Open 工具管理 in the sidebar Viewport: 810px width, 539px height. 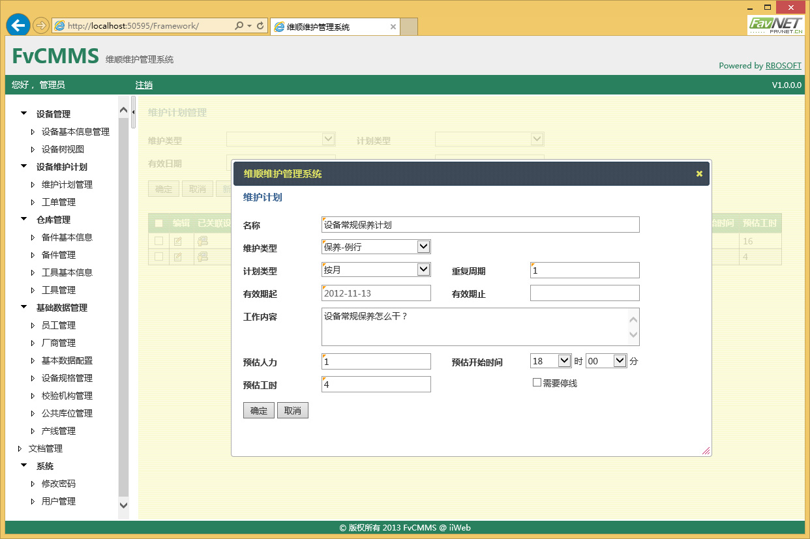click(x=59, y=290)
